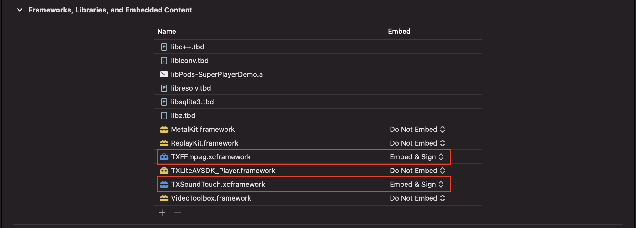The image size is (636, 228).
Task: Change Embed & Sign option for TXSoundTouch.xcframework
Action: pyautogui.click(x=416, y=184)
